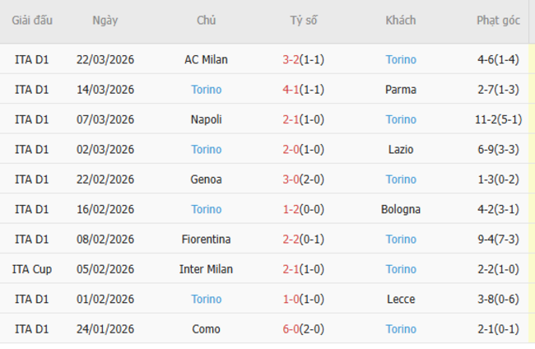Click the Torino link in the Fiorentina row

401,240
